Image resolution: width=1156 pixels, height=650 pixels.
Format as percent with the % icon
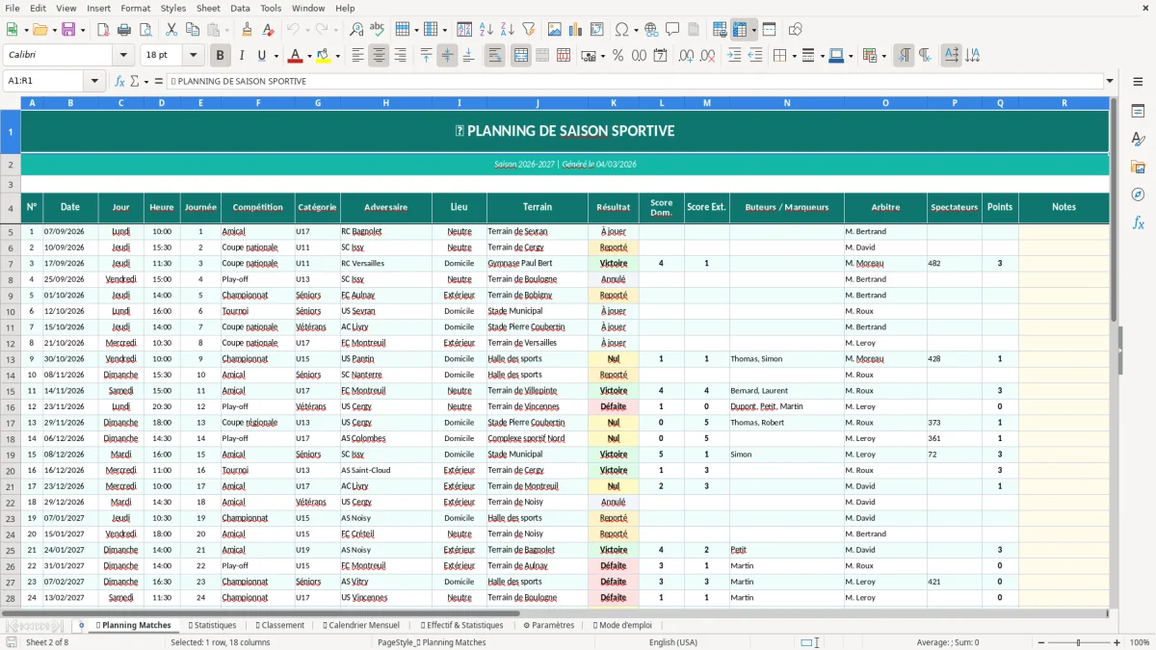(x=617, y=56)
